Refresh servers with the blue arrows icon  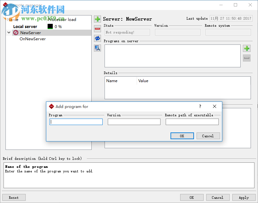point(97,38)
